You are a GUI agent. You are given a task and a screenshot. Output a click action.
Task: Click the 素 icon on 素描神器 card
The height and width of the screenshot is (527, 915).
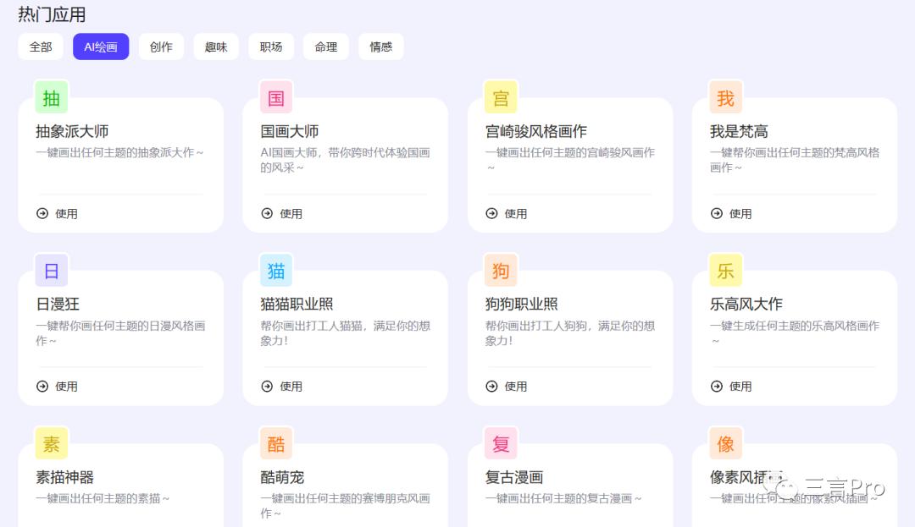[51, 442]
